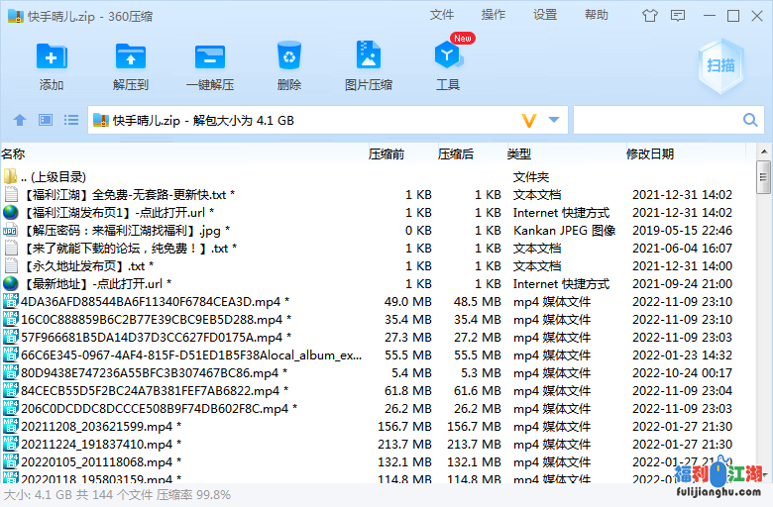Switch to detailed list view mode
This screenshot has width=773, height=507.
[71, 121]
